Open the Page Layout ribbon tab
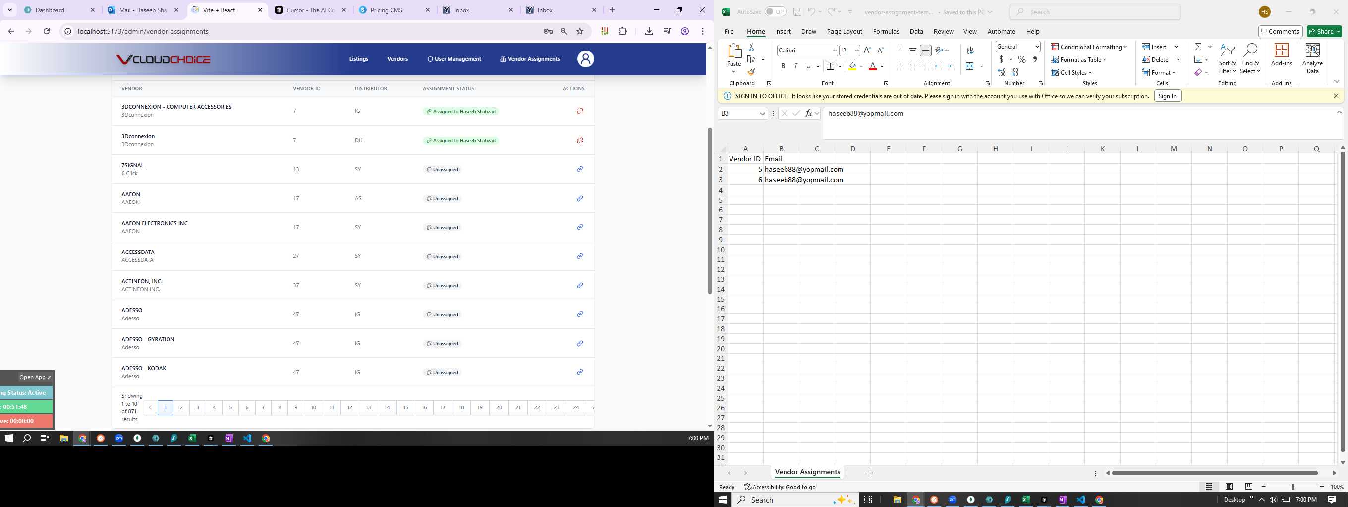 coord(844,31)
